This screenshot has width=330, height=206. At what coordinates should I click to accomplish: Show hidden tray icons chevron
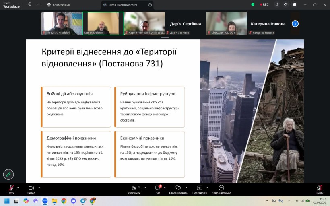pos(267,201)
